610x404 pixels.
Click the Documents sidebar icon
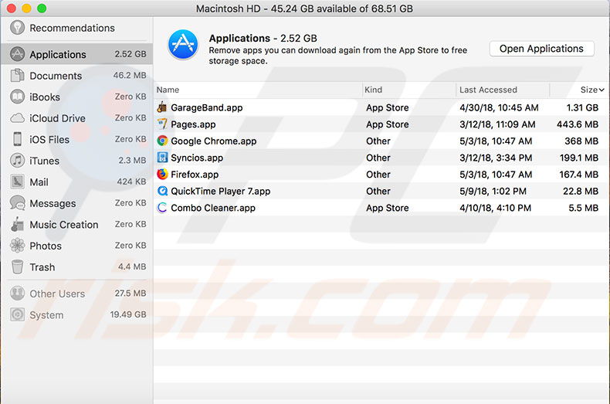pyautogui.click(x=17, y=76)
